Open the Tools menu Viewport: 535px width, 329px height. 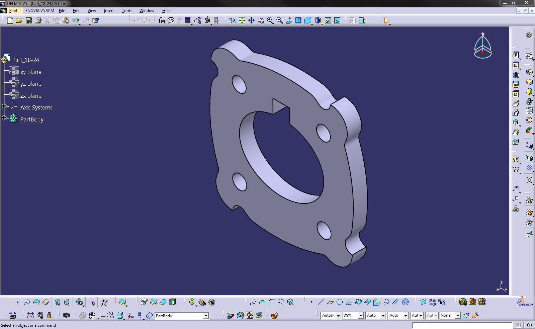pos(126,11)
